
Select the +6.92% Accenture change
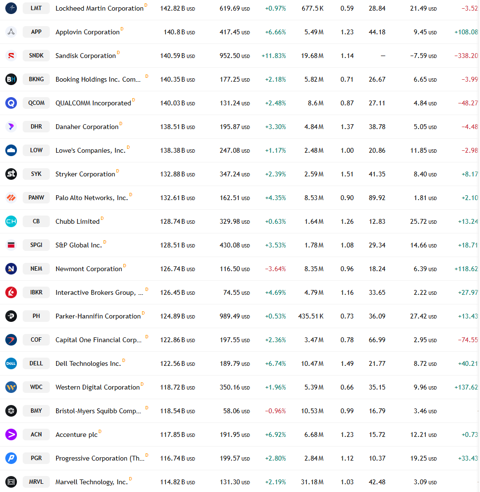coord(276,435)
